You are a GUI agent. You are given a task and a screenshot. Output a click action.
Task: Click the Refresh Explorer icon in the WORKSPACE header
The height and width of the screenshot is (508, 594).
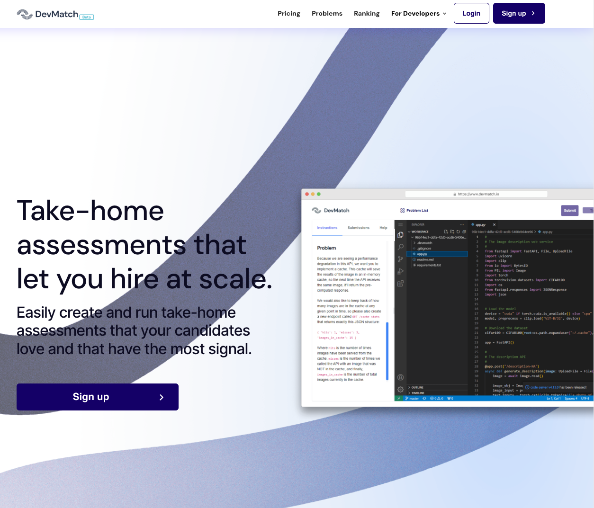click(x=458, y=232)
